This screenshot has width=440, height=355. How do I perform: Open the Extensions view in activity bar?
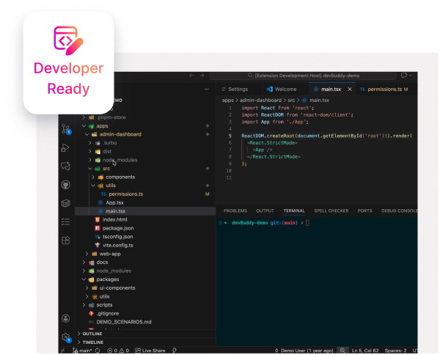[66, 241]
